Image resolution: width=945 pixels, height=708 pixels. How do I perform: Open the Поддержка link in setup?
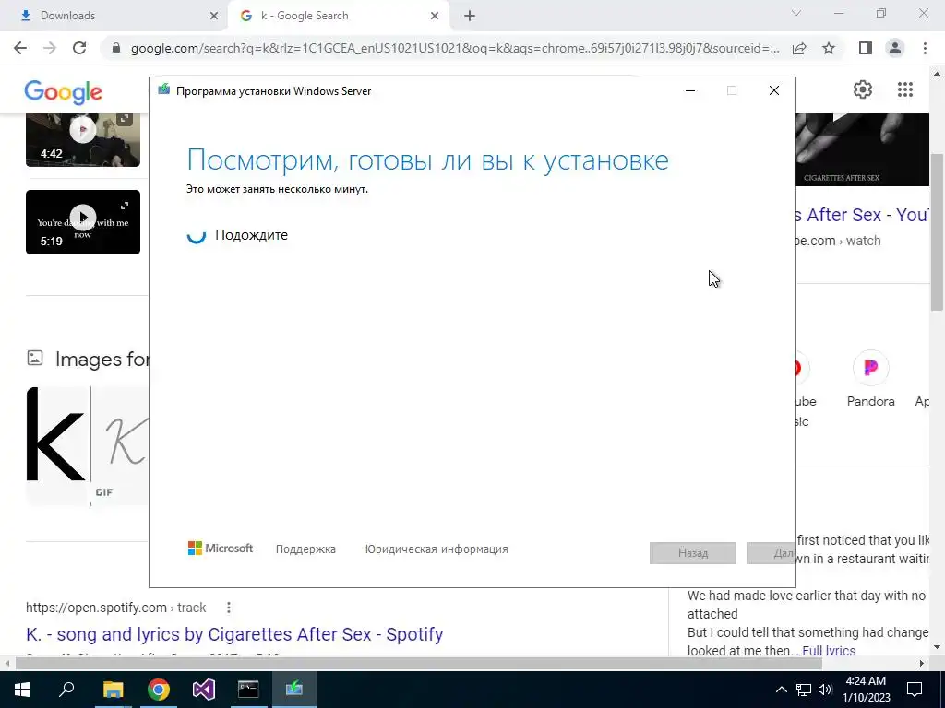click(305, 549)
